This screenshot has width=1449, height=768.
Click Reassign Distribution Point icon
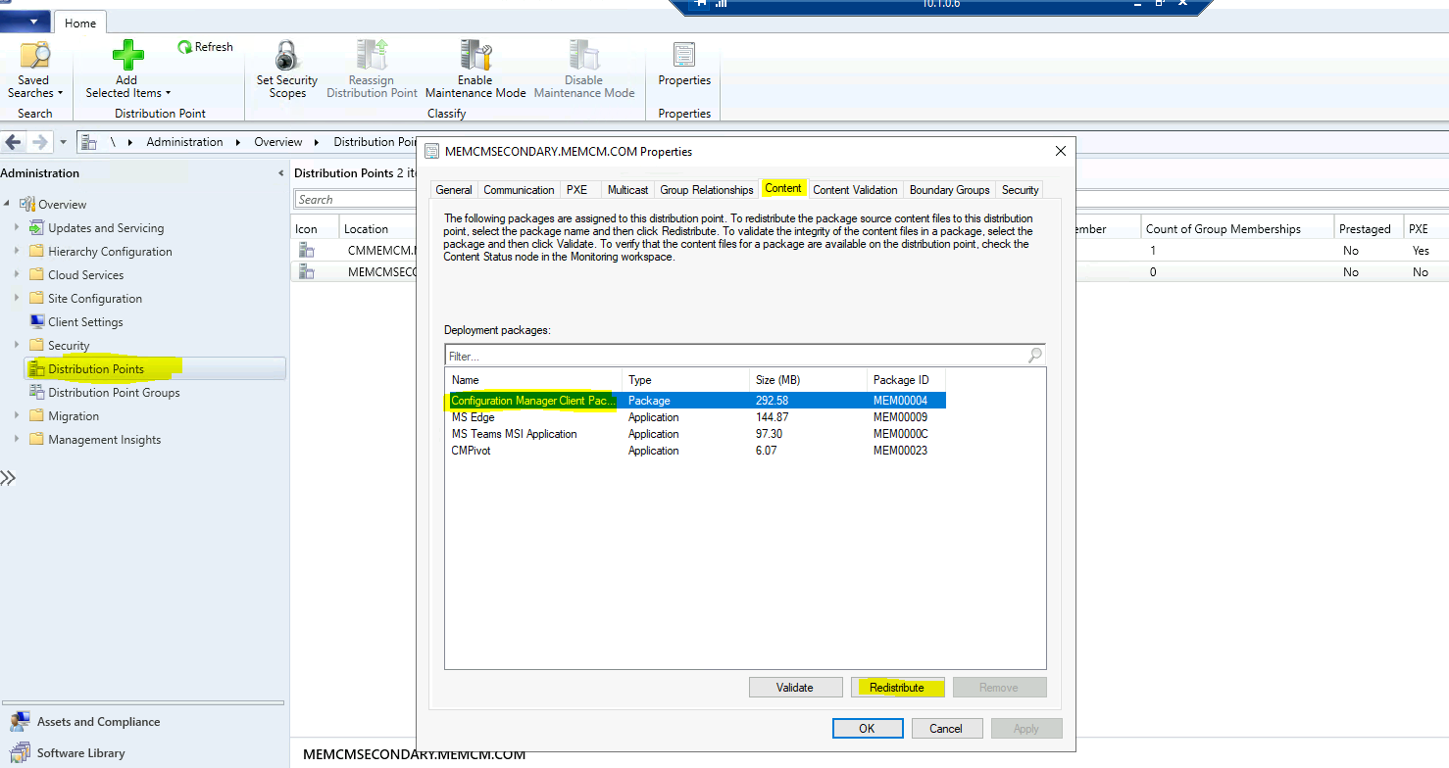pos(372,56)
